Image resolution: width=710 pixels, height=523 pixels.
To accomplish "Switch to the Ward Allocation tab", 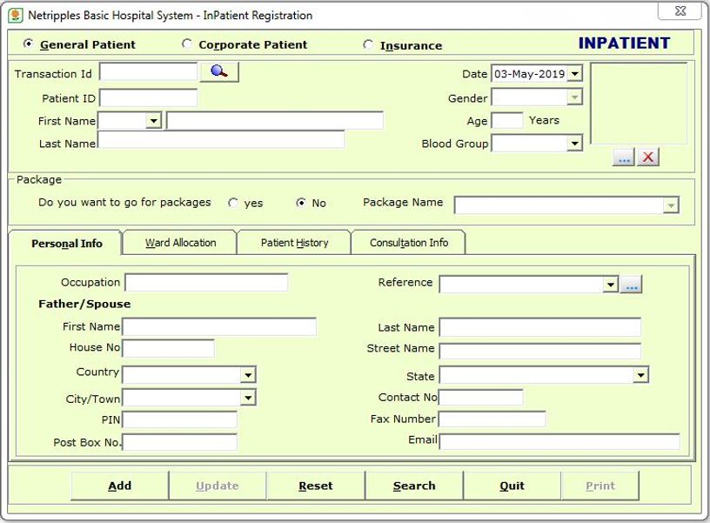I will [180, 243].
